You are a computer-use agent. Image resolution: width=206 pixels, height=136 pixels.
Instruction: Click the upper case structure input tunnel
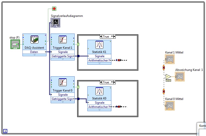(x=78, y=56)
